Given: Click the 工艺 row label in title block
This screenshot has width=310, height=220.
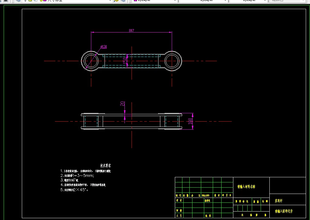Looking at the screenshot, I should coord(179,216).
